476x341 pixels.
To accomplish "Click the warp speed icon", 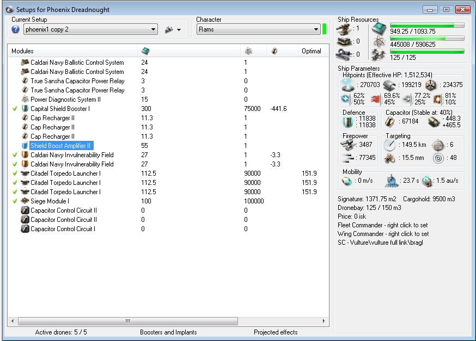I will (x=427, y=181).
